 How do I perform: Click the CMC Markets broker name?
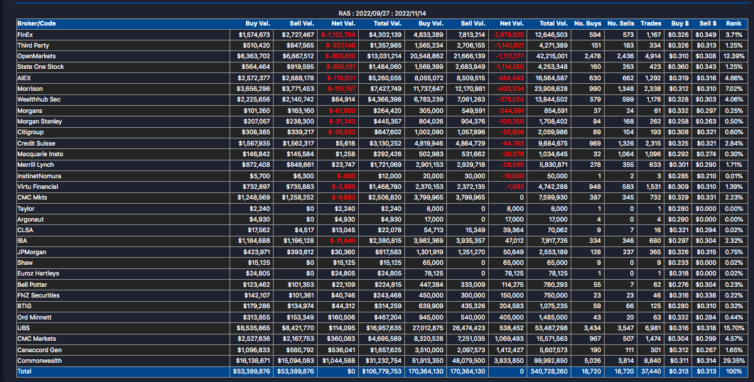point(36,339)
